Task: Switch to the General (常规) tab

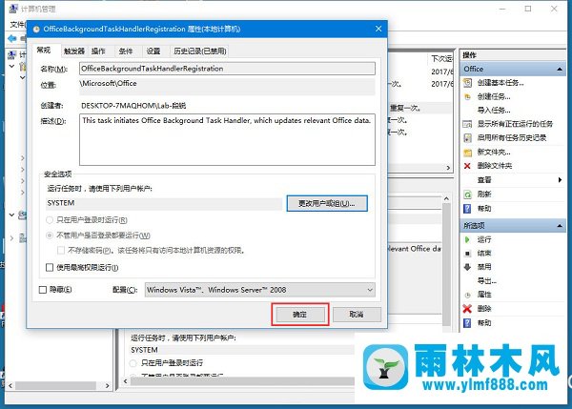Action: click(x=44, y=50)
